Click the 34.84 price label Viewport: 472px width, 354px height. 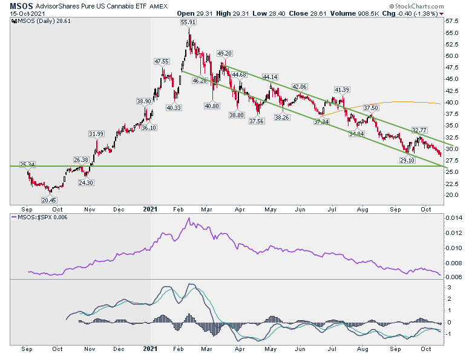click(356, 134)
